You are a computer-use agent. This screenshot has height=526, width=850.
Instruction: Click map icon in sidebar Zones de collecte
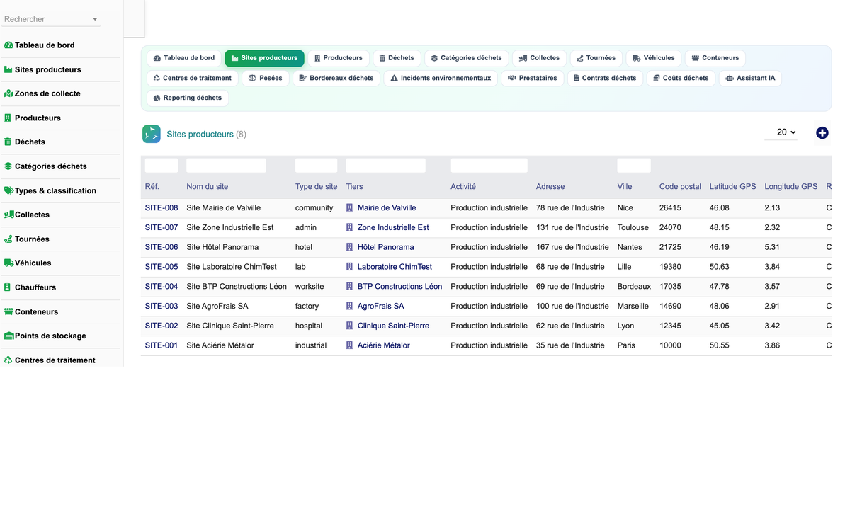(x=8, y=93)
